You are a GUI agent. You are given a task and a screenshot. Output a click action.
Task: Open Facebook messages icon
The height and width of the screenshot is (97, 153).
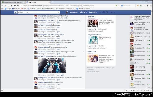pyautogui.click(x=104, y=12)
